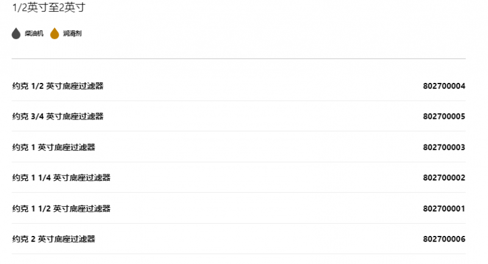Pick part number 802700001
The image size is (488, 264).
point(444,209)
